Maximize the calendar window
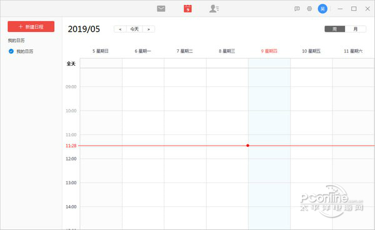375x230 pixels. pos(354,9)
